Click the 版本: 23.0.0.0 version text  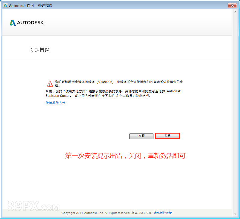pyautogui.click(x=141, y=213)
